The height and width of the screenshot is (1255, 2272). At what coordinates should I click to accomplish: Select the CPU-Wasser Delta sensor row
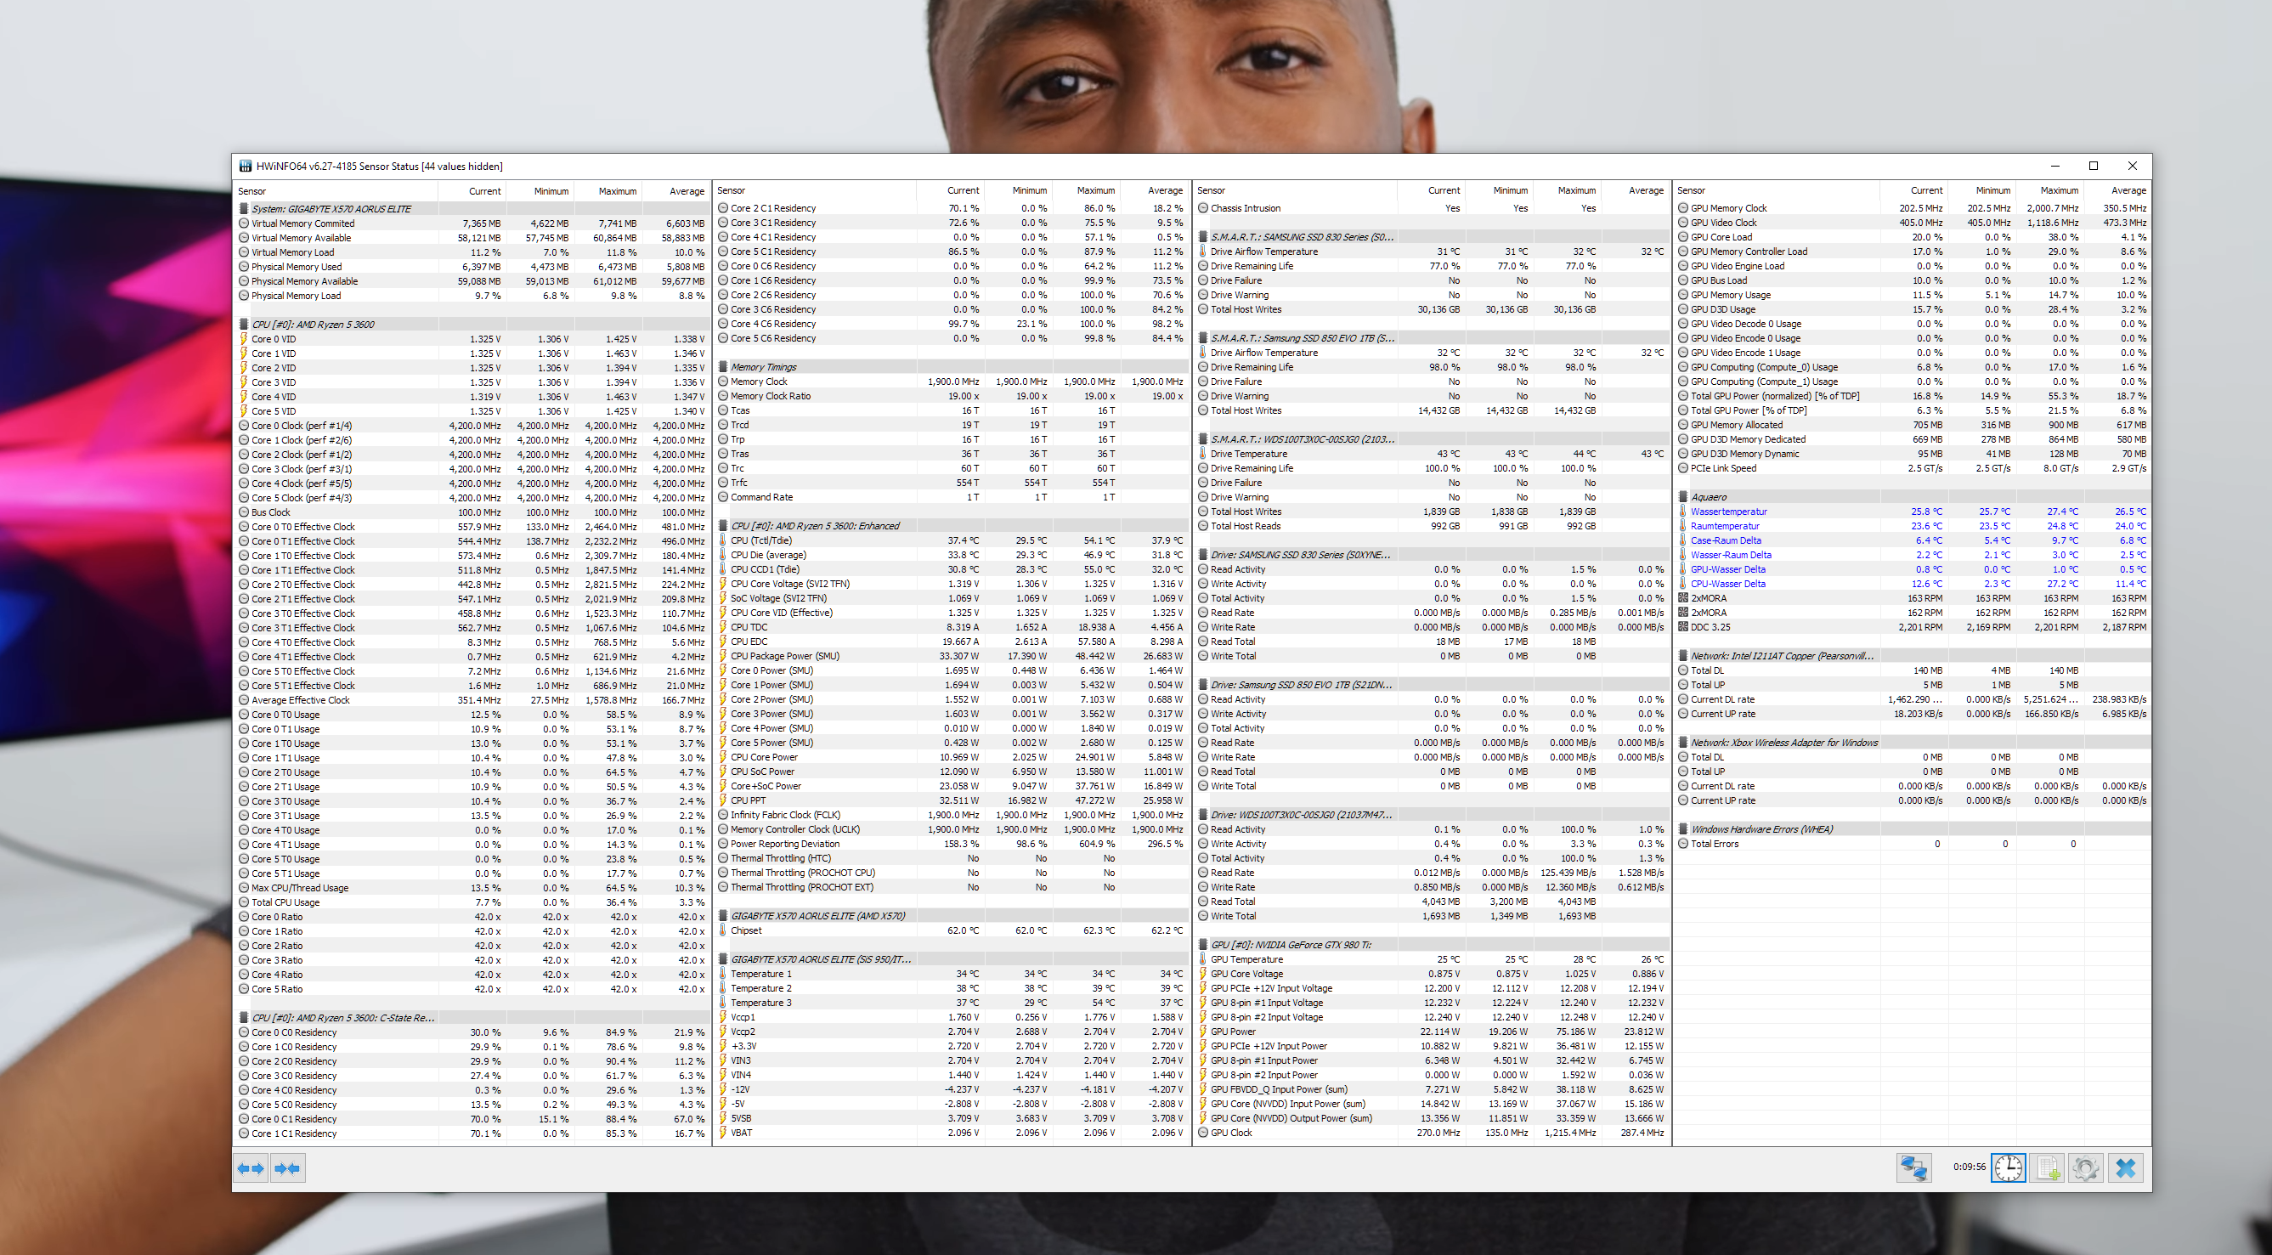pyautogui.click(x=1728, y=584)
